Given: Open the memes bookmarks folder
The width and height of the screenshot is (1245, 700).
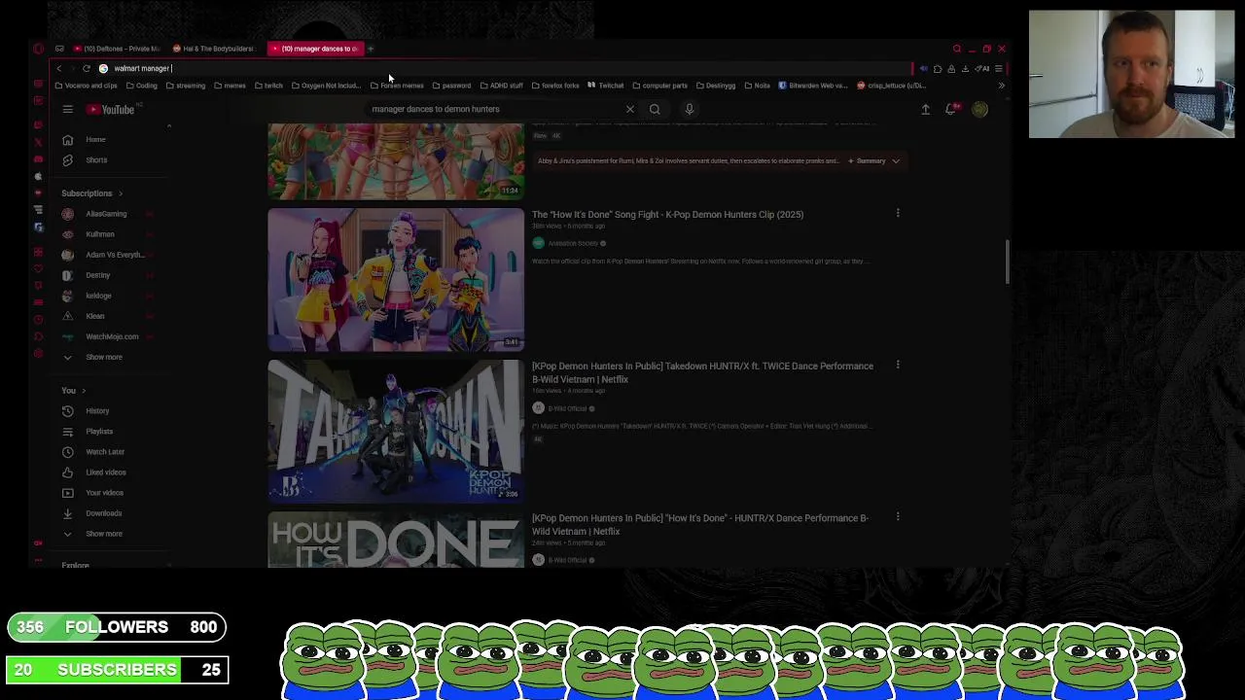Looking at the screenshot, I should point(230,86).
